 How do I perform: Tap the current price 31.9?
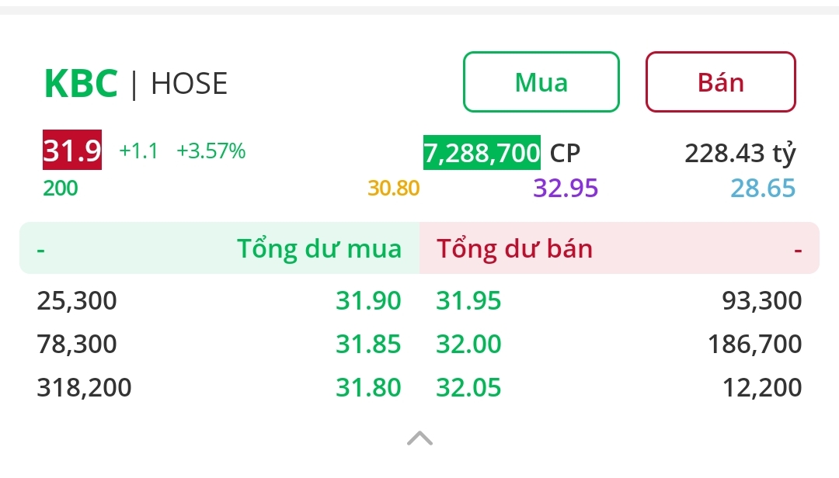click(x=72, y=151)
